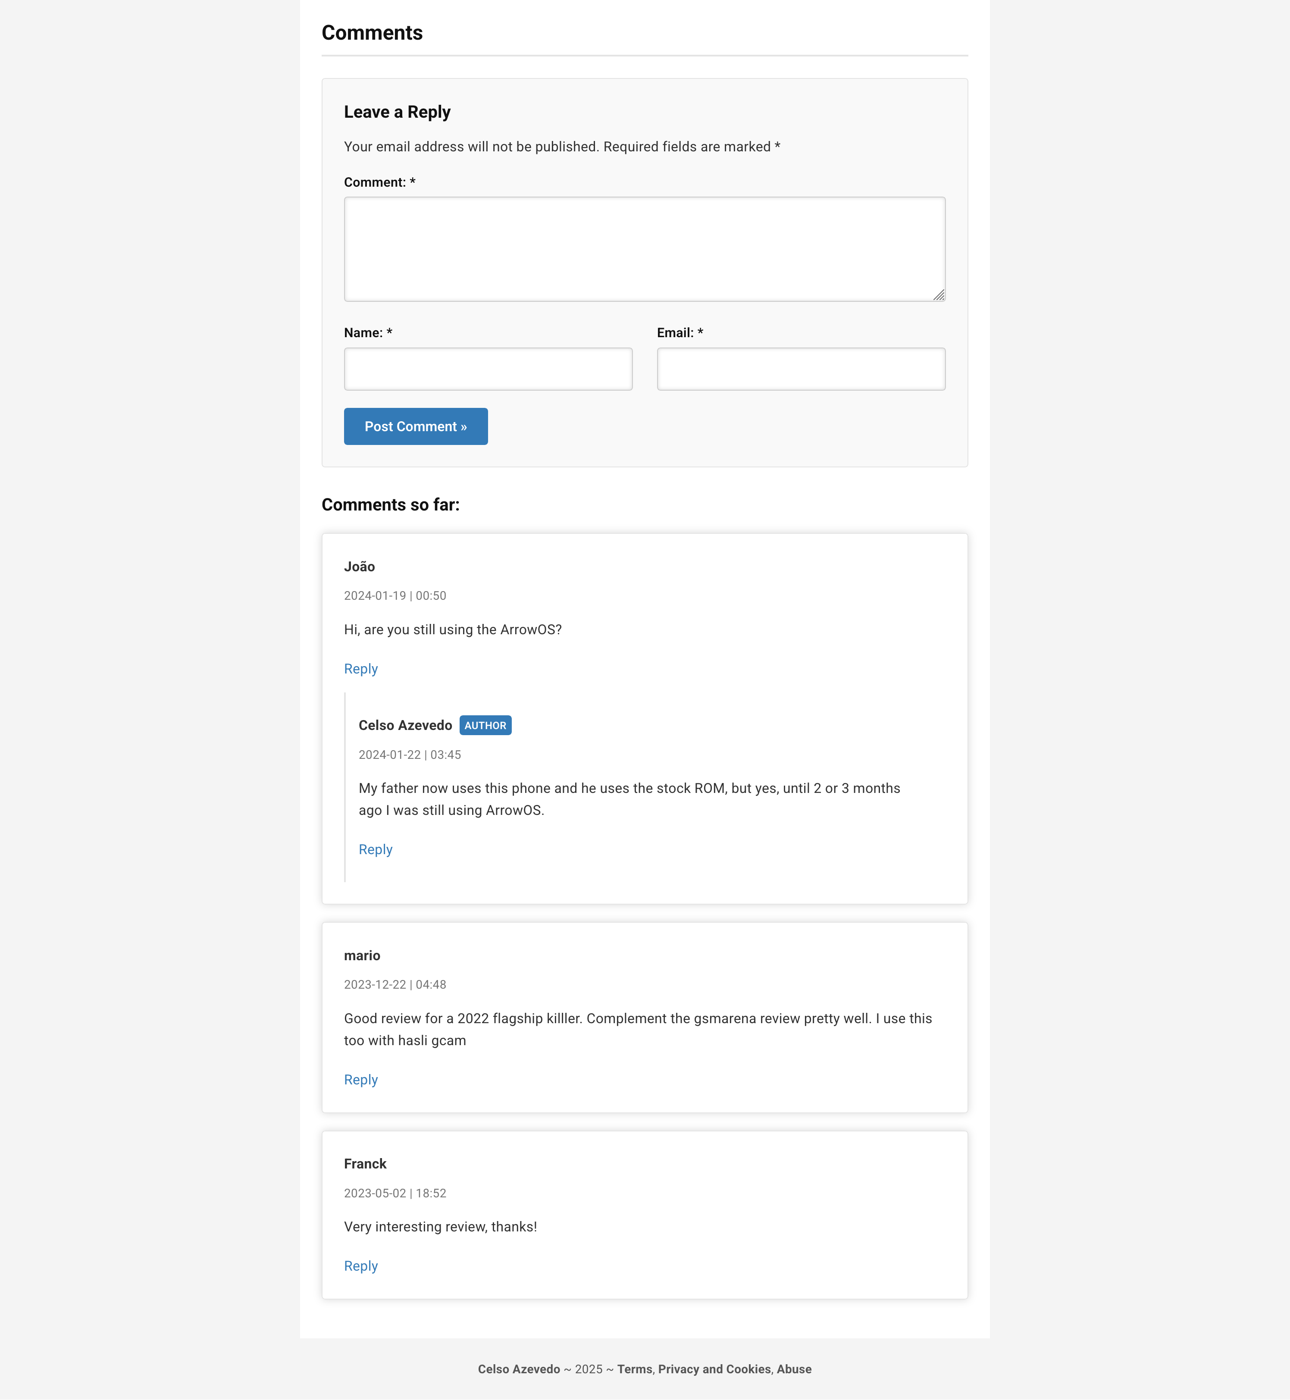The height and width of the screenshot is (1400, 1290).
Task: Click the João commenter name
Action: 359,567
